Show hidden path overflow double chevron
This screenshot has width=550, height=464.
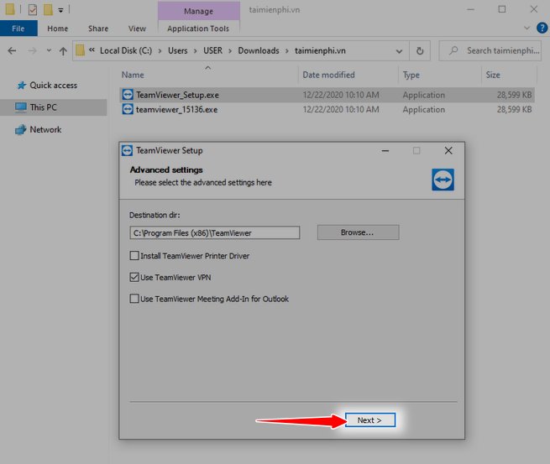click(92, 50)
